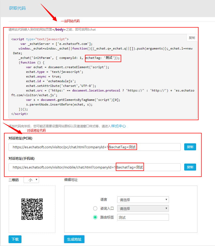Click the 路由标签 text input
The image size is (215, 246).
[143, 217]
